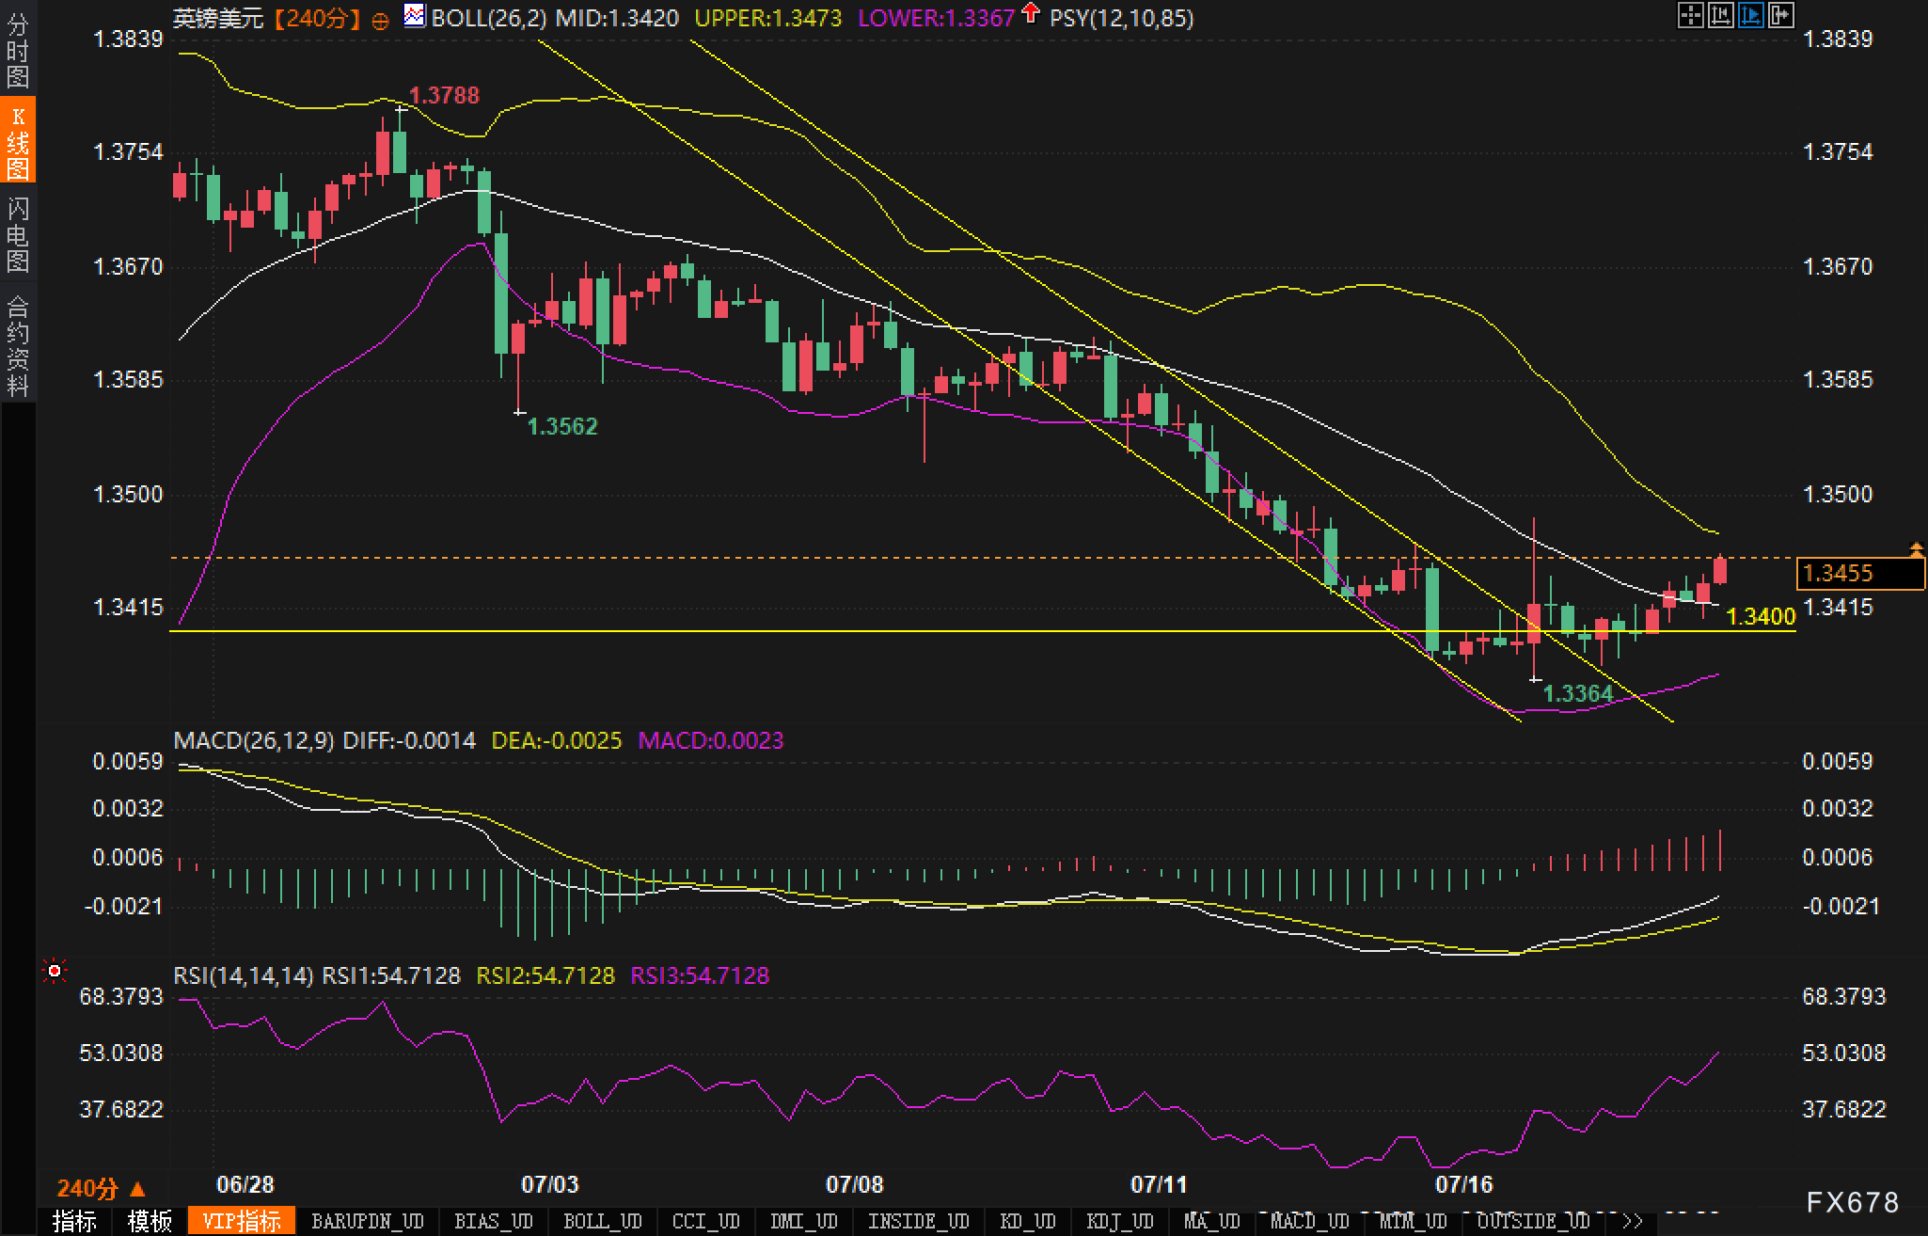The width and height of the screenshot is (1928, 1236).
Task: Click the blue highlighted axis-arrow icon
Action: click(1750, 15)
